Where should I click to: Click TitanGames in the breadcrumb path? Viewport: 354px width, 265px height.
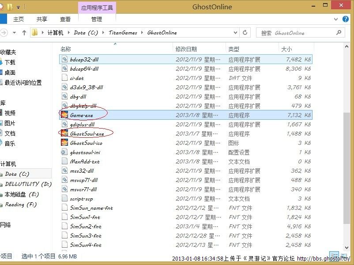point(124,33)
